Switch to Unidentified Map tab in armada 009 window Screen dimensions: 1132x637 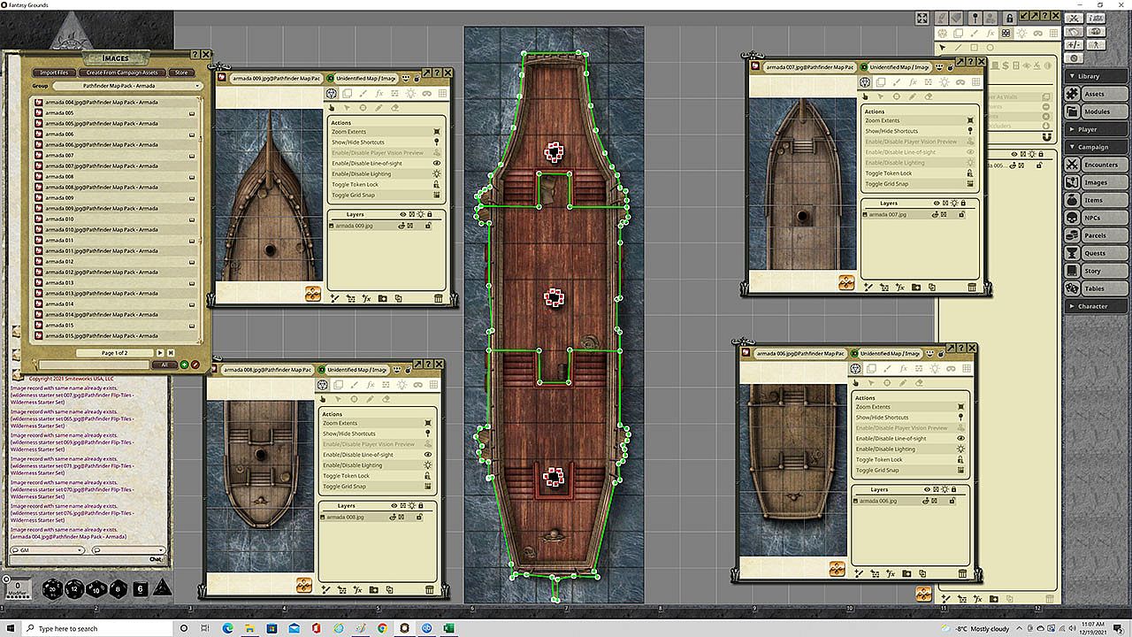[x=365, y=78]
